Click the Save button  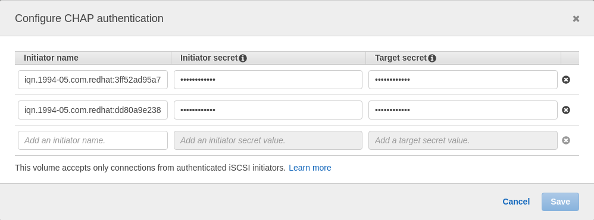coord(560,202)
